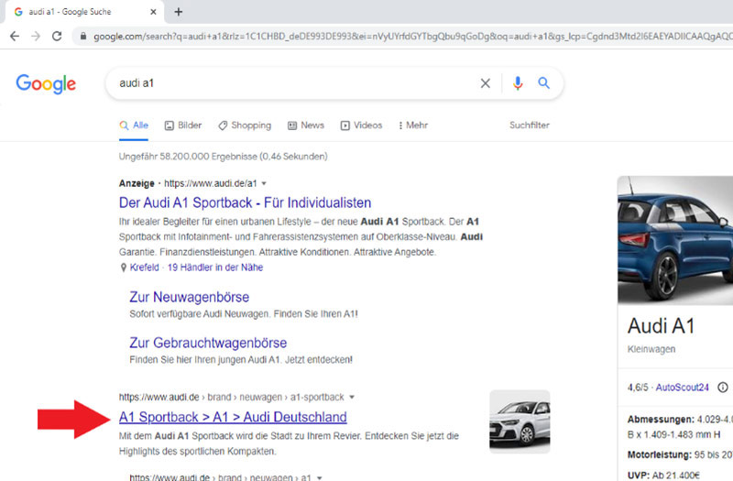The image size is (733, 481).
Task: Click the 'Krefeld' location link
Action: click(145, 268)
